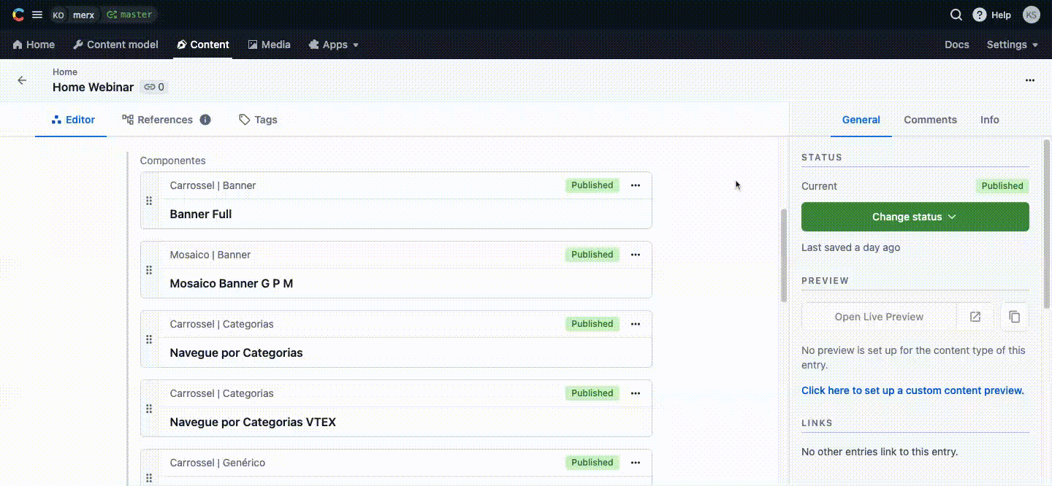Click the Contentful logo icon

[18, 15]
